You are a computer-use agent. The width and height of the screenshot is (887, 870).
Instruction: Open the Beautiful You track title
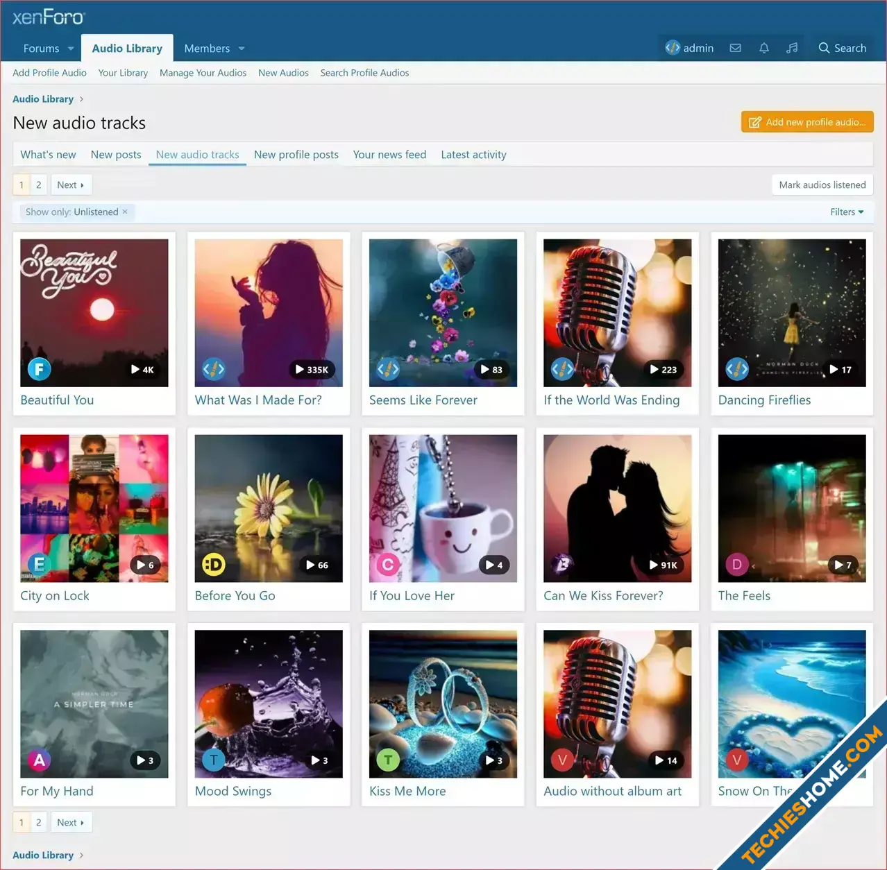coord(57,400)
